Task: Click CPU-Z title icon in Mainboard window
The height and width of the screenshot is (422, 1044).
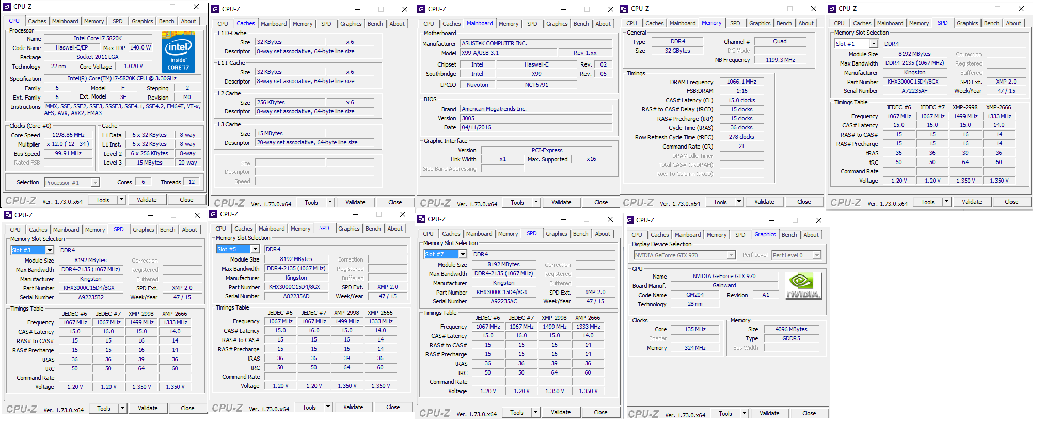Action: click(421, 9)
